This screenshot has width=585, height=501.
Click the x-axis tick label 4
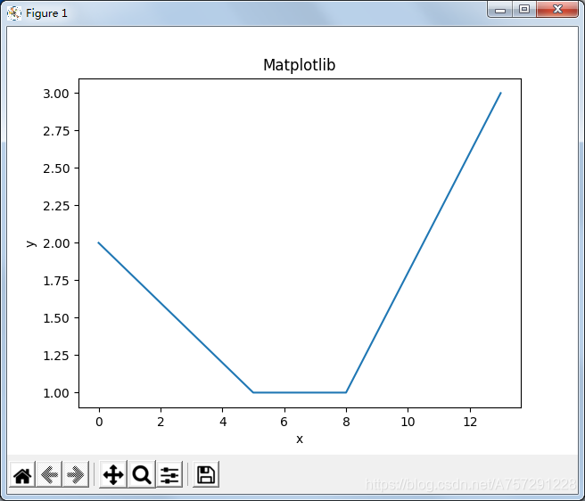click(223, 422)
